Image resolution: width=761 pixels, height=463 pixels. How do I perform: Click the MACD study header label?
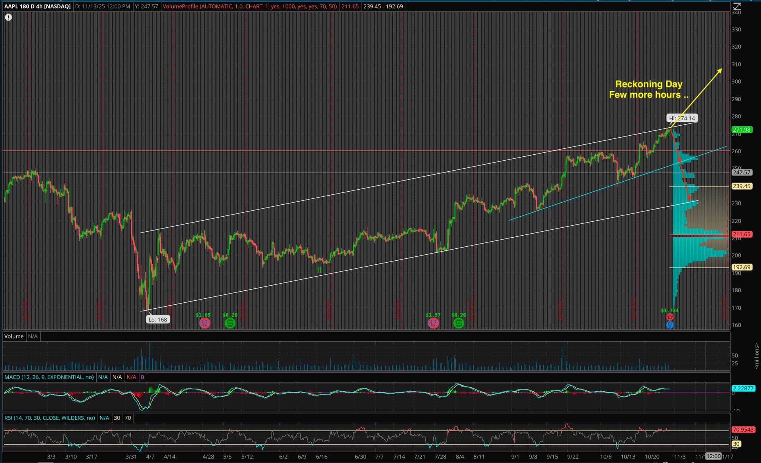tap(49, 377)
